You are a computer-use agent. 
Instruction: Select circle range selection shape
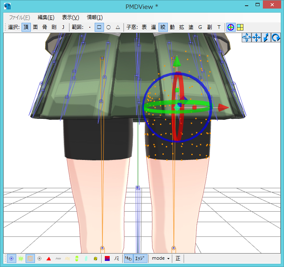coord(108,27)
